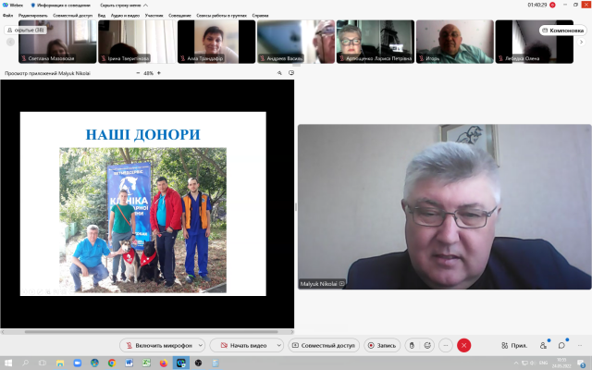Open Windows Start menu
Image resolution: width=592 pixels, height=370 pixels.
coord(7,363)
